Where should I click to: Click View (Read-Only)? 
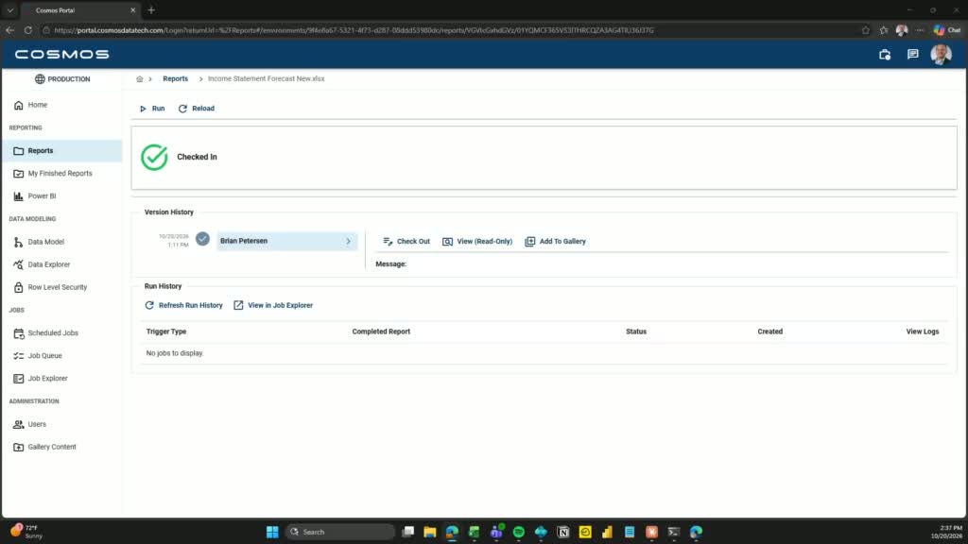click(x=477, y=242)
